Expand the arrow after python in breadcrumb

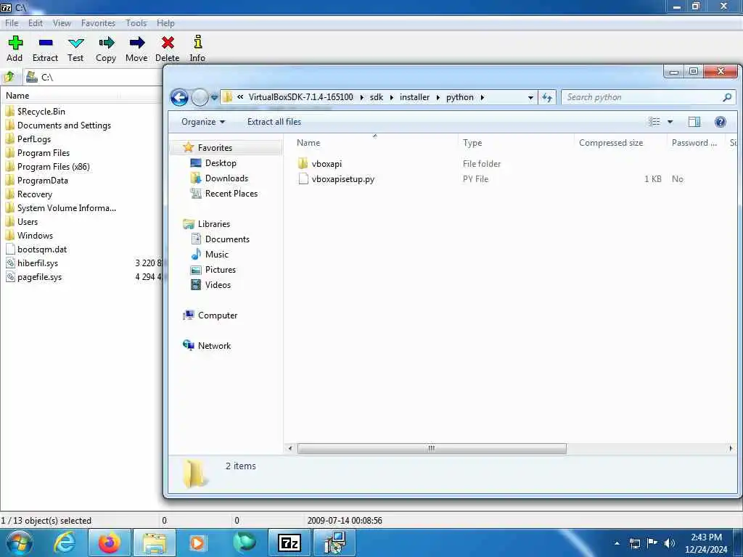point(482,98)
